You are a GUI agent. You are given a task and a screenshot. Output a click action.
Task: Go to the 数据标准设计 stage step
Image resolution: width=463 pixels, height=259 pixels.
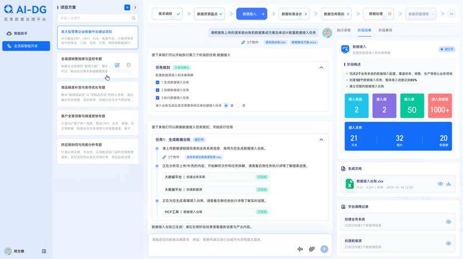pos(291,14)
